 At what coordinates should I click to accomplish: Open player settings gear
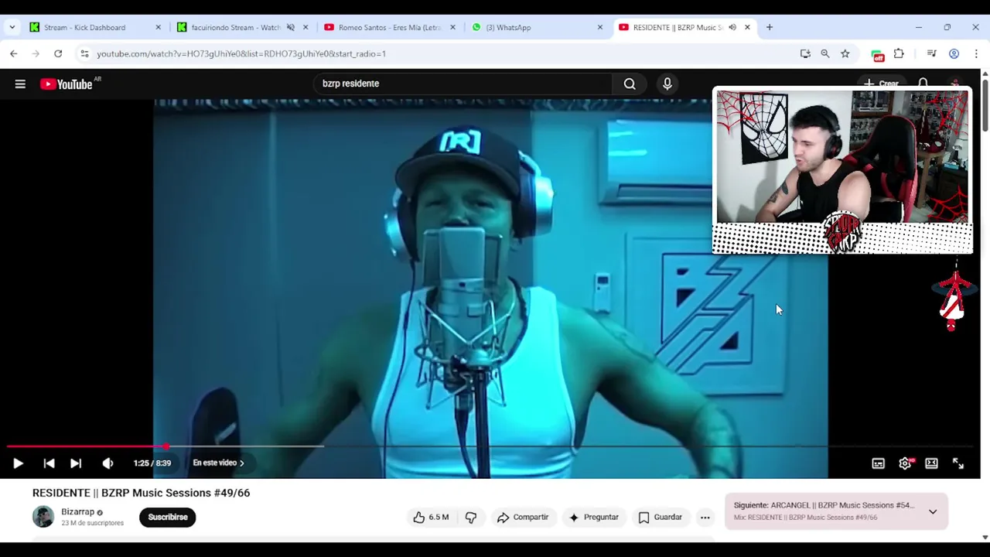[905, 463]
